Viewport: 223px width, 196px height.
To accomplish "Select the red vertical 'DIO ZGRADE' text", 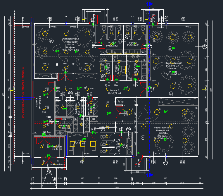I will [x=23, y=92].
